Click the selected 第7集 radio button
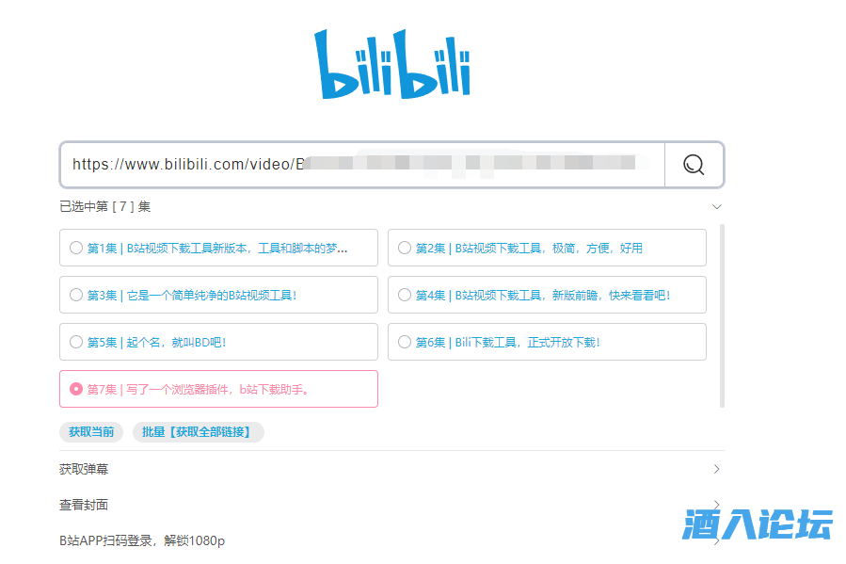 pyautogui.click(x=76, y=389)
